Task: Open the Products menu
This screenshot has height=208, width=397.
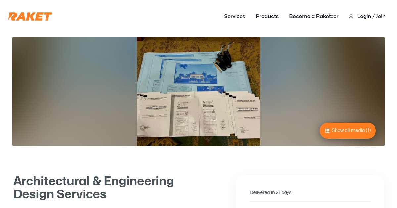Action: tap(267, 16)
